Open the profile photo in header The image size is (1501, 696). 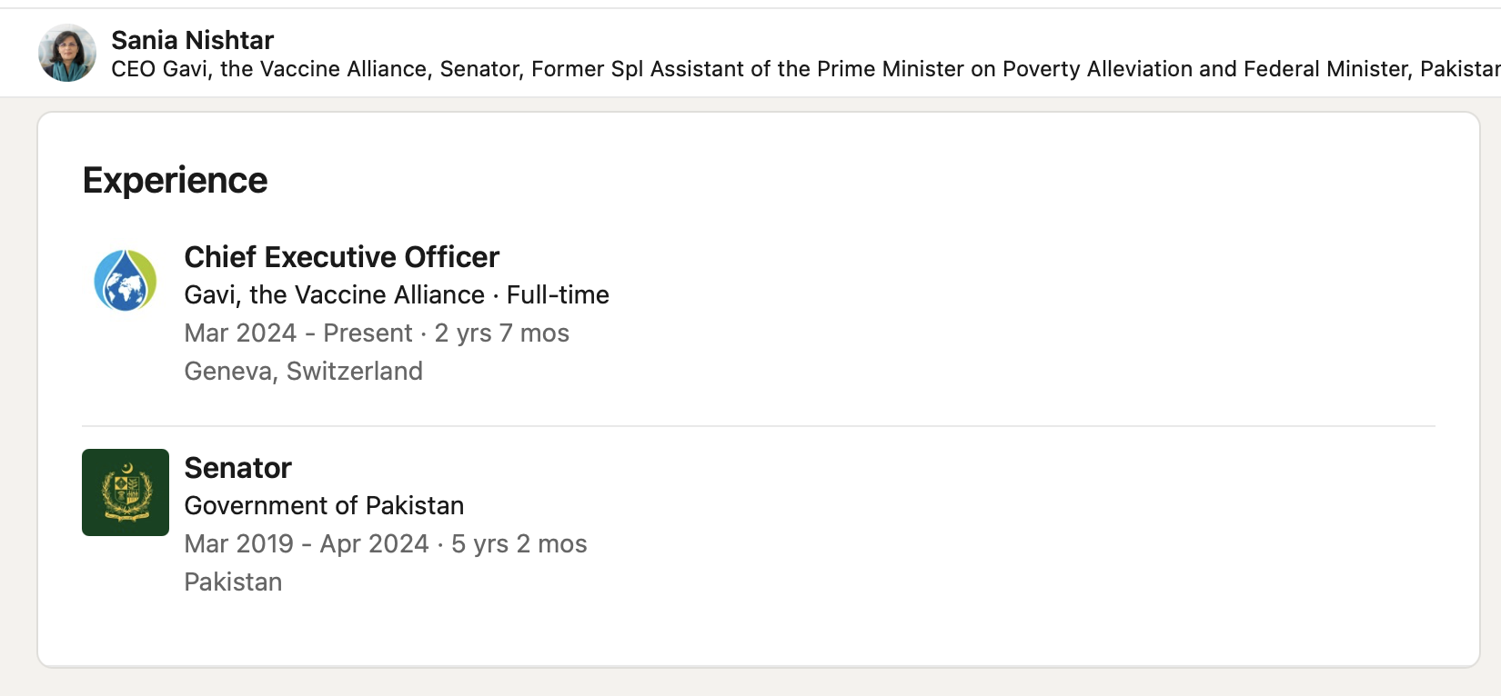click(x=67, y=53)
